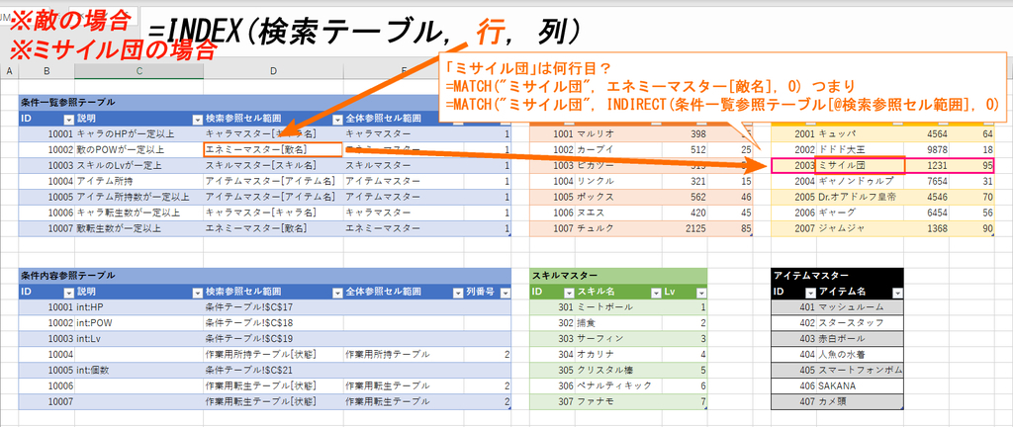Open 検索参照セル範囲 filter in 条件内容参照テーブル
The height and width of the screenshot is (427, 1013).
[x=337, y=293]
